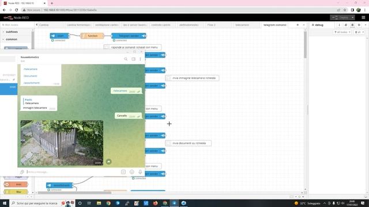The width and height of the screenshot is (369, 207).
Task: Select the 'invia immagine telecamera richiesta' comment node
Action: (192, 78)
